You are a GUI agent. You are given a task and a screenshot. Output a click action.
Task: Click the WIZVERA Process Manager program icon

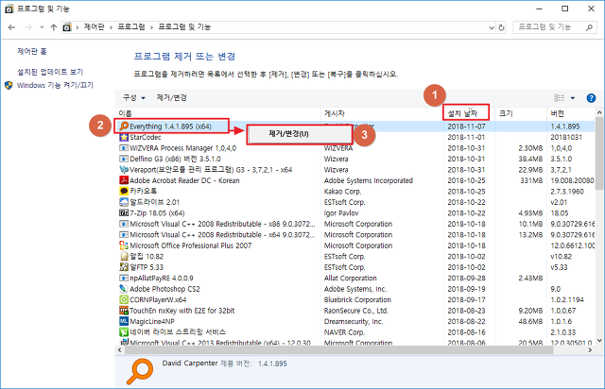[124, 148]
